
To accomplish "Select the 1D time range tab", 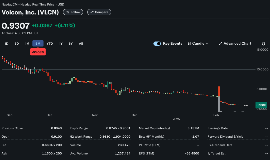I will [6, 44].
